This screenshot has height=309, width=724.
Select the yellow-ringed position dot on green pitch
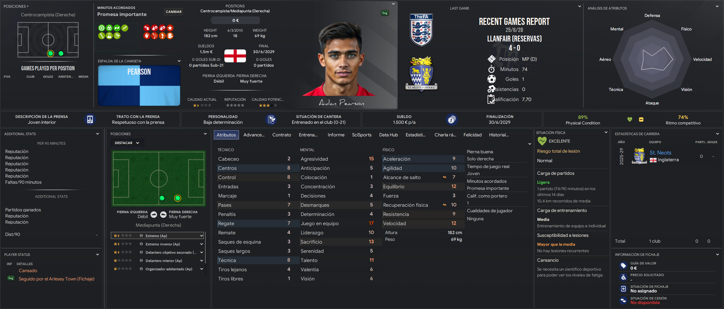pyautogui.click(x=178, y=198)
